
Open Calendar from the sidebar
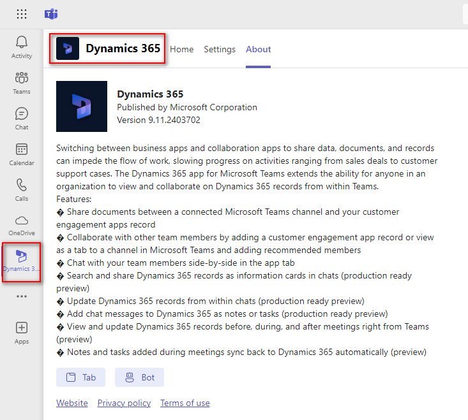pos(22,155)
